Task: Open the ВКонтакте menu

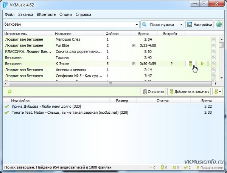Action: [x=46, y=14]
